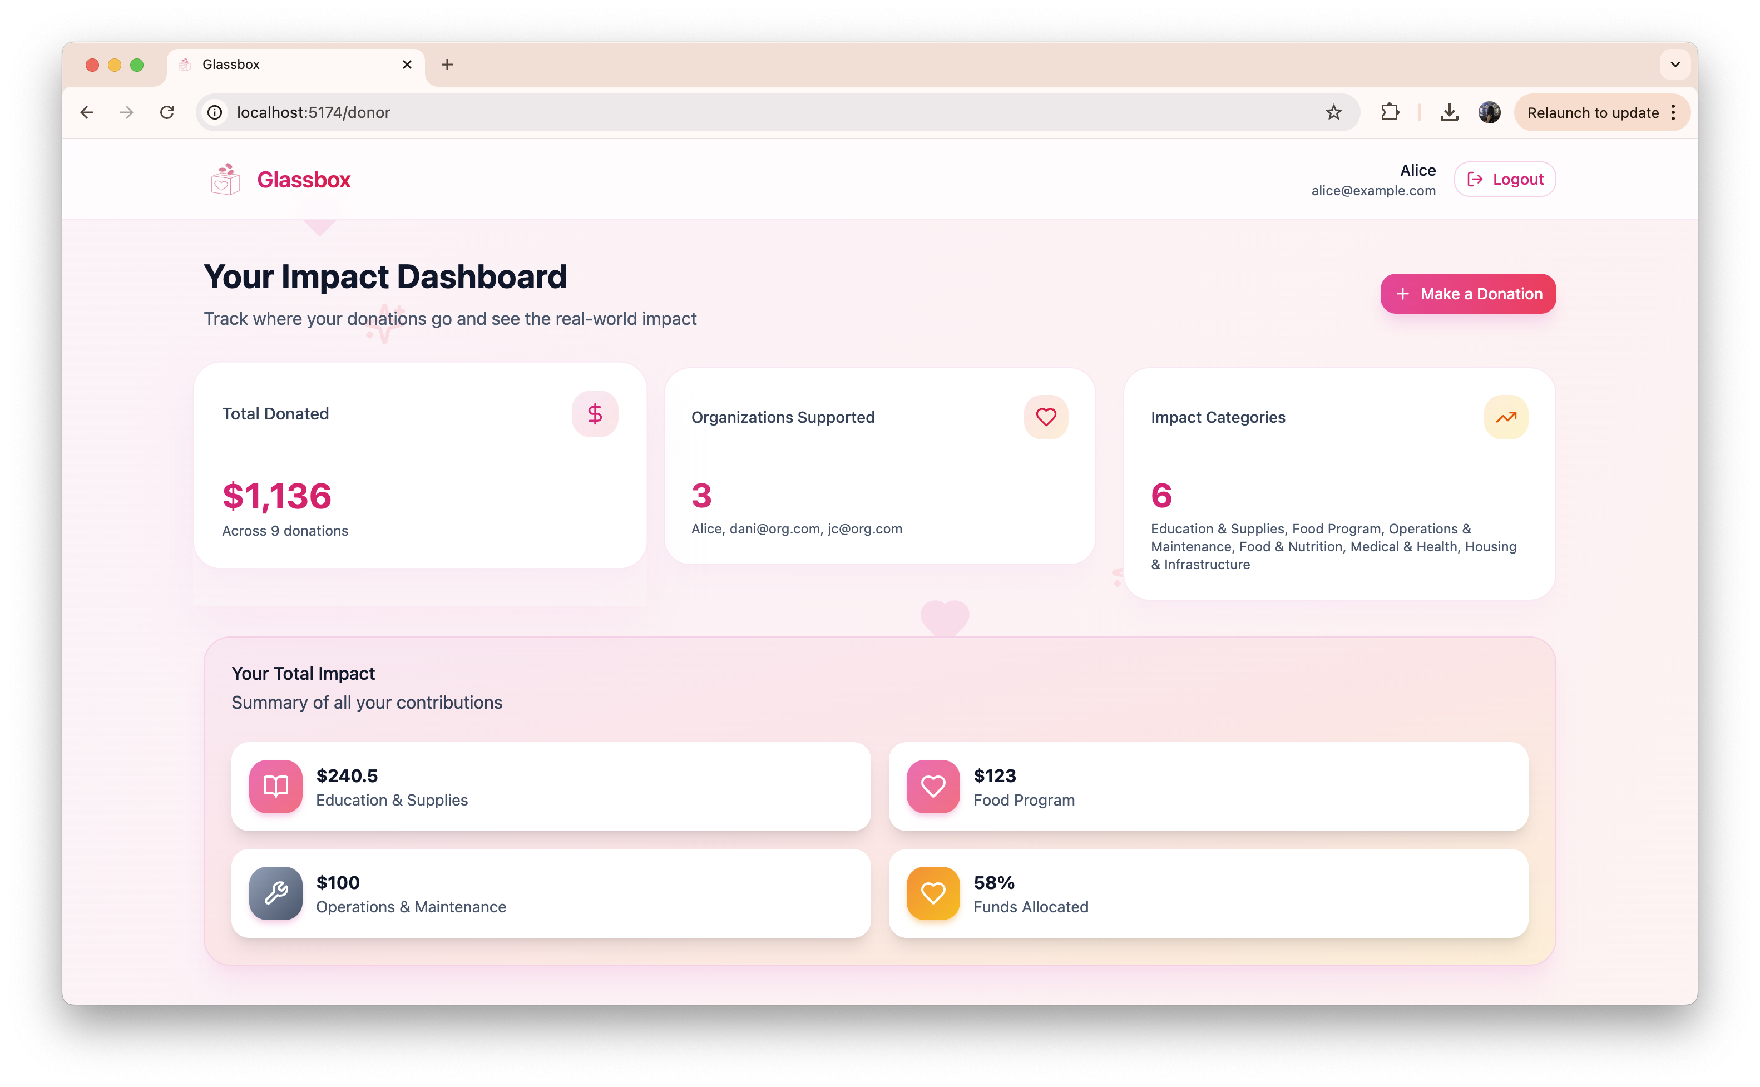Click the trending arrow icon on Impact Categories
Viewport: 1760px width, 1087px height.
[1506, 417]
